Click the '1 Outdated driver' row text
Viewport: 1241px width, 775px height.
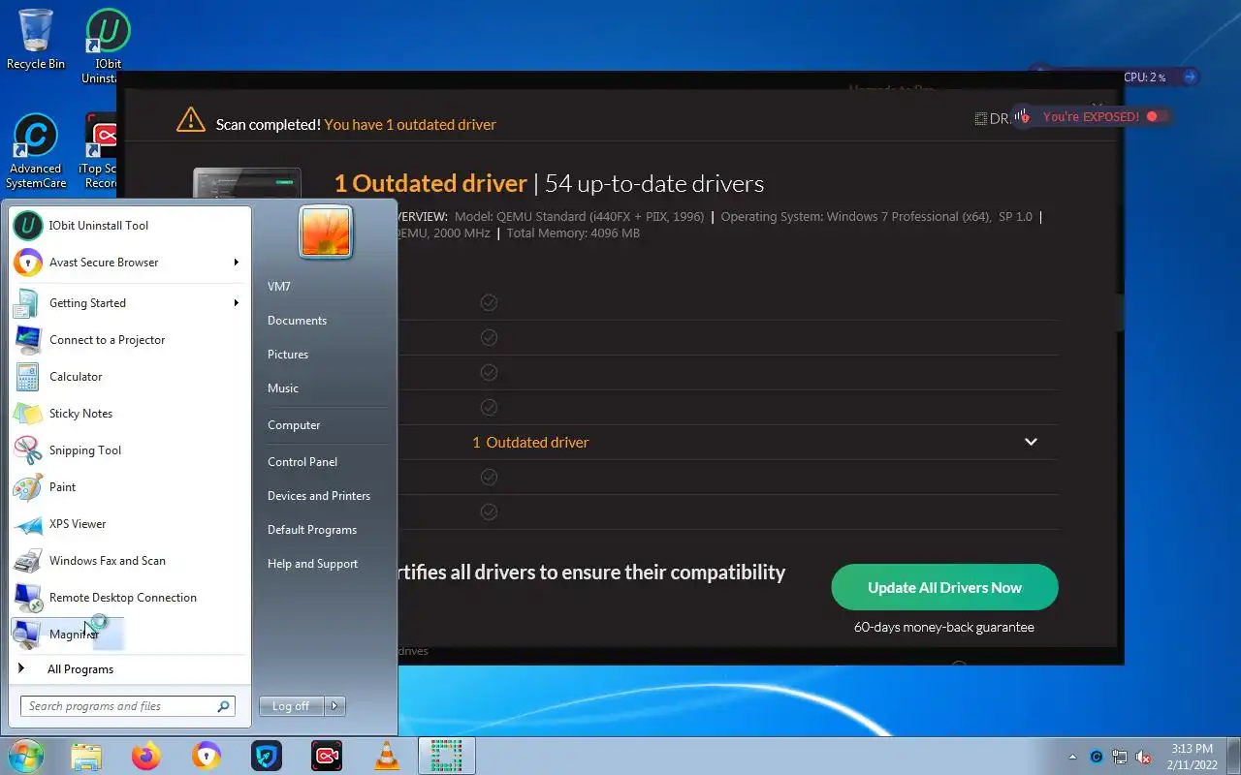tap(530, 443)
